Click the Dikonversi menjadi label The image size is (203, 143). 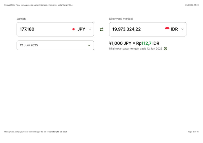[x=121, y=19]
